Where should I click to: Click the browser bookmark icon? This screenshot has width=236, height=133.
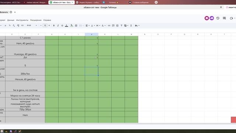[x=221, y=7]
